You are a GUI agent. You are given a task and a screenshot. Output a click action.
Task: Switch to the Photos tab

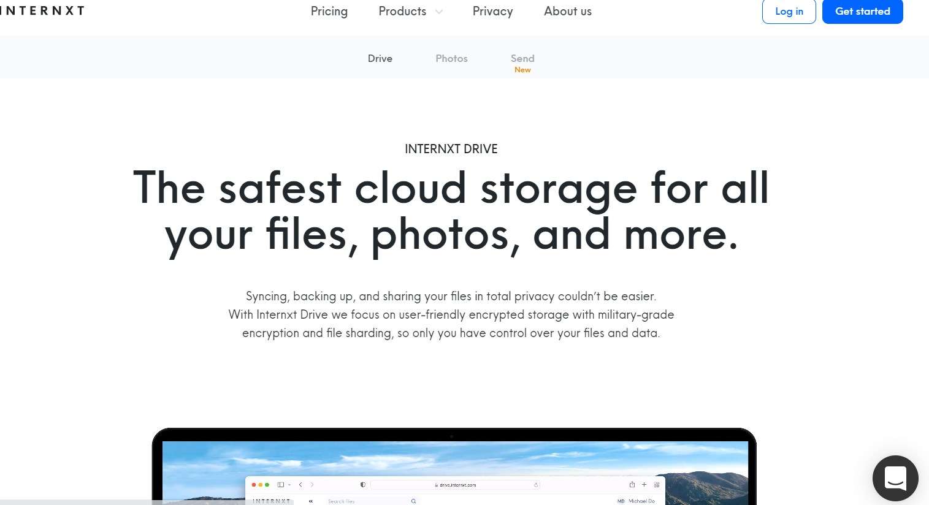[x=451, y=58]
